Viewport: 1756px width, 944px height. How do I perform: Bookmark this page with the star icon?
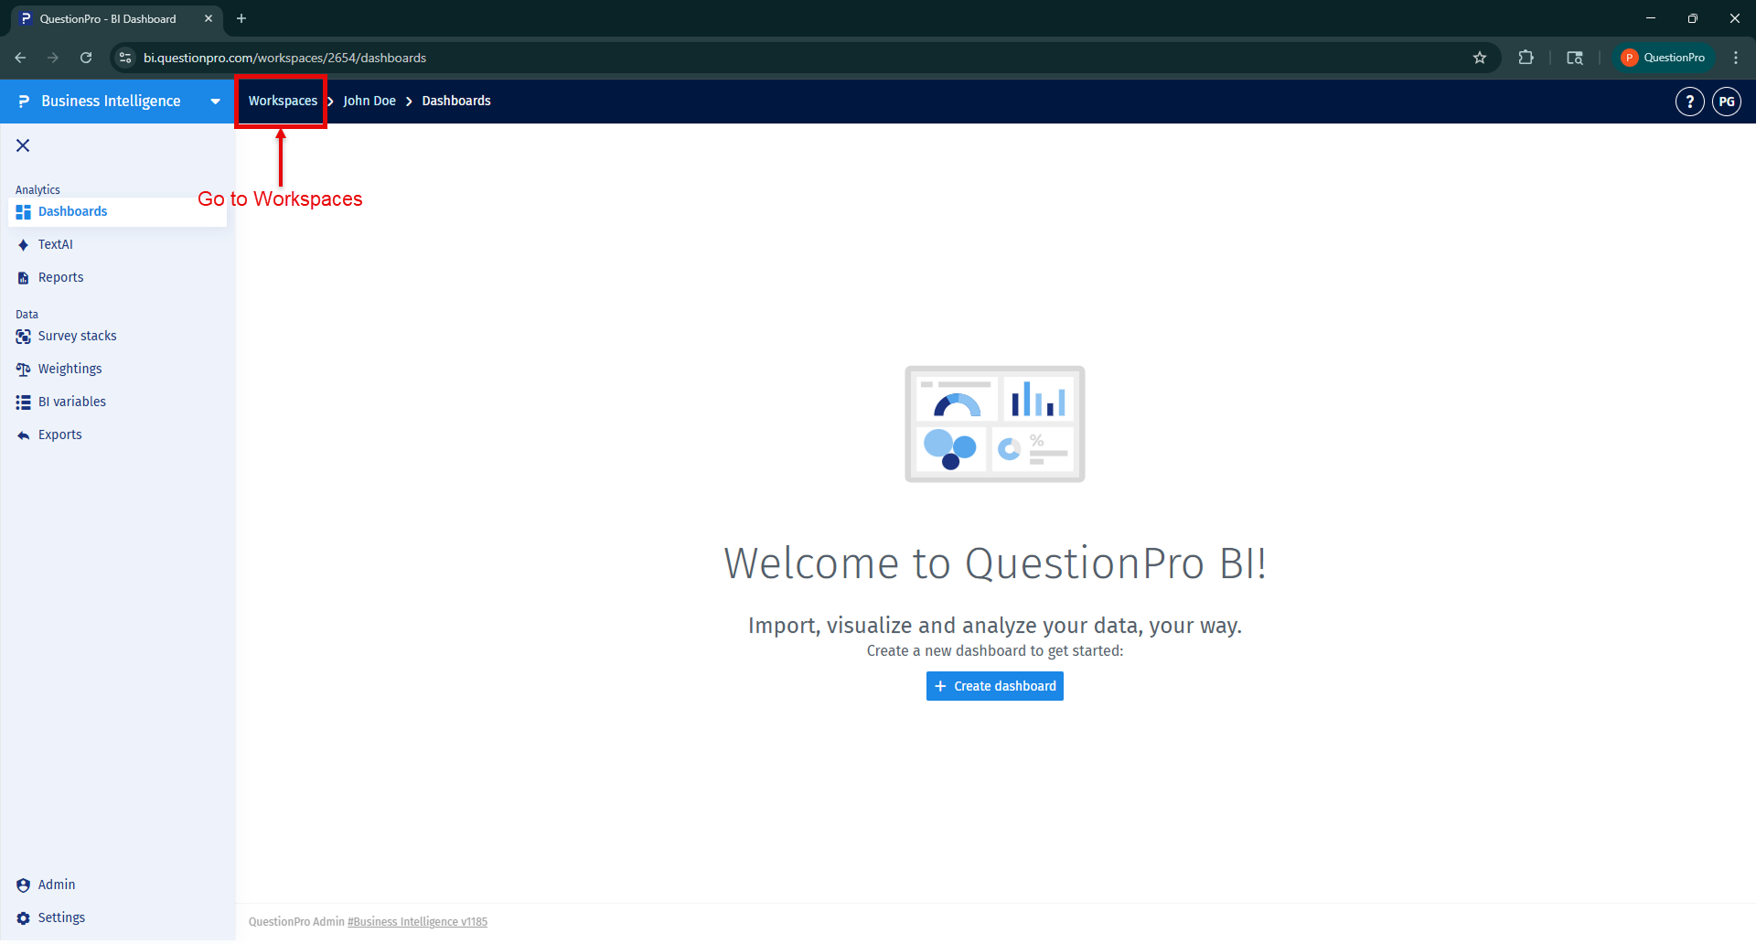pos(1480,58)
